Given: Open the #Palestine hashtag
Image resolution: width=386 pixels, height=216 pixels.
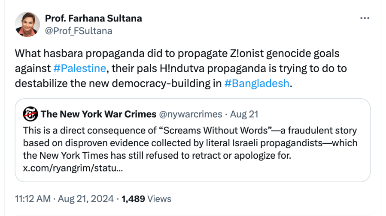Looking at the screenshot, I should (80, 68).
